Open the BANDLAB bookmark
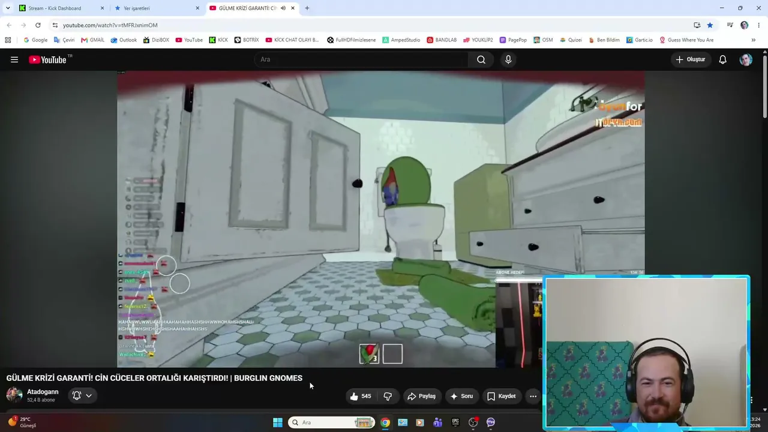This screenshot has height=432, width=768. pos(442,40)
